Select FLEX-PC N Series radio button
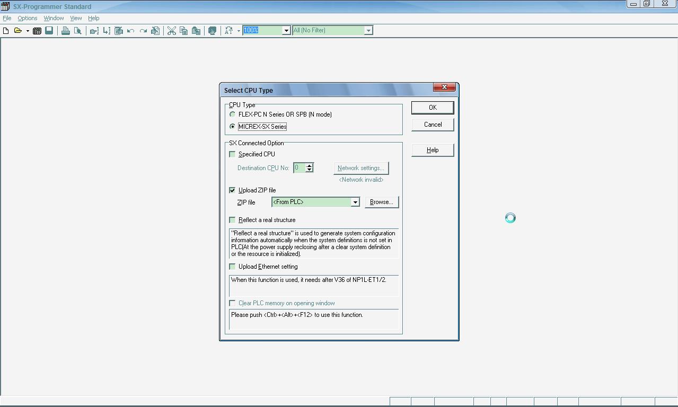678x407 pixels. [232, 114]
